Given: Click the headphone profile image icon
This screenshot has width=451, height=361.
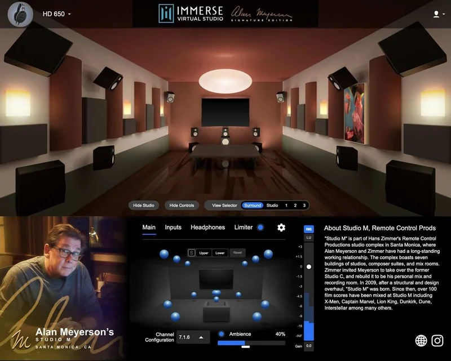Looking at the screenshot, I should [20, 14].
